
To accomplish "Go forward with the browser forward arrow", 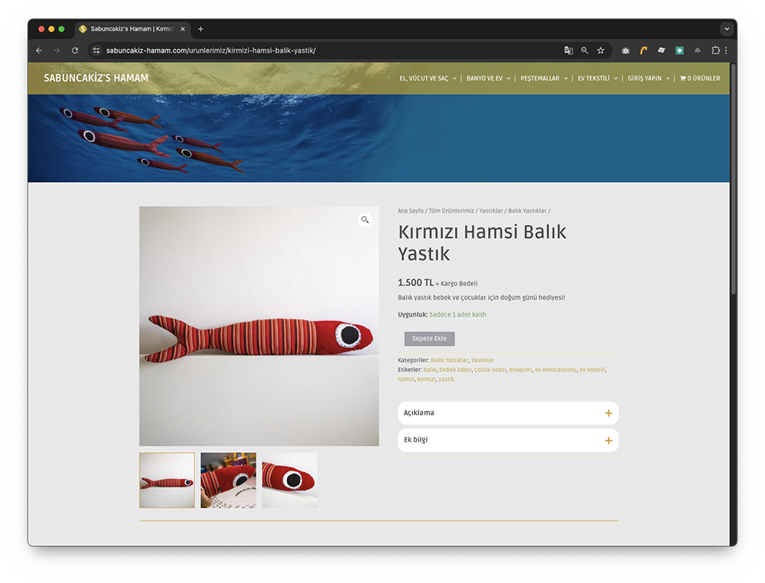I will (x=57, y=50).
